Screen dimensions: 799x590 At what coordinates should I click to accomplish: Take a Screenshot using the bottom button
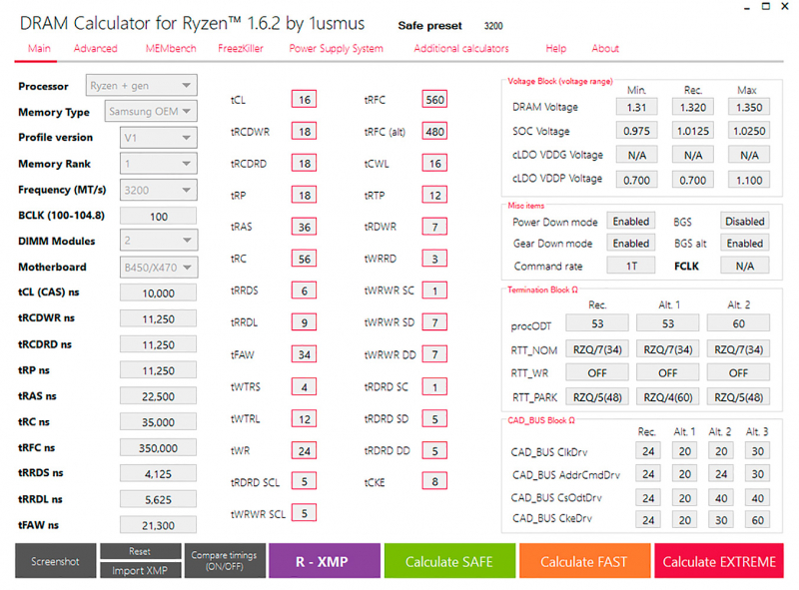[55, 561]
